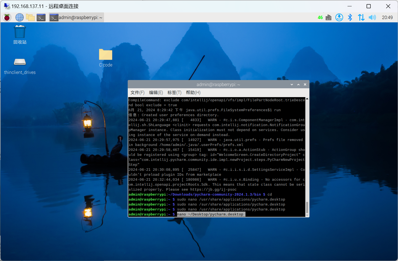Click the terminal title bar admin@raspberrypi
This screenshot has width=398, height=261.
click(x=218, y=84)
